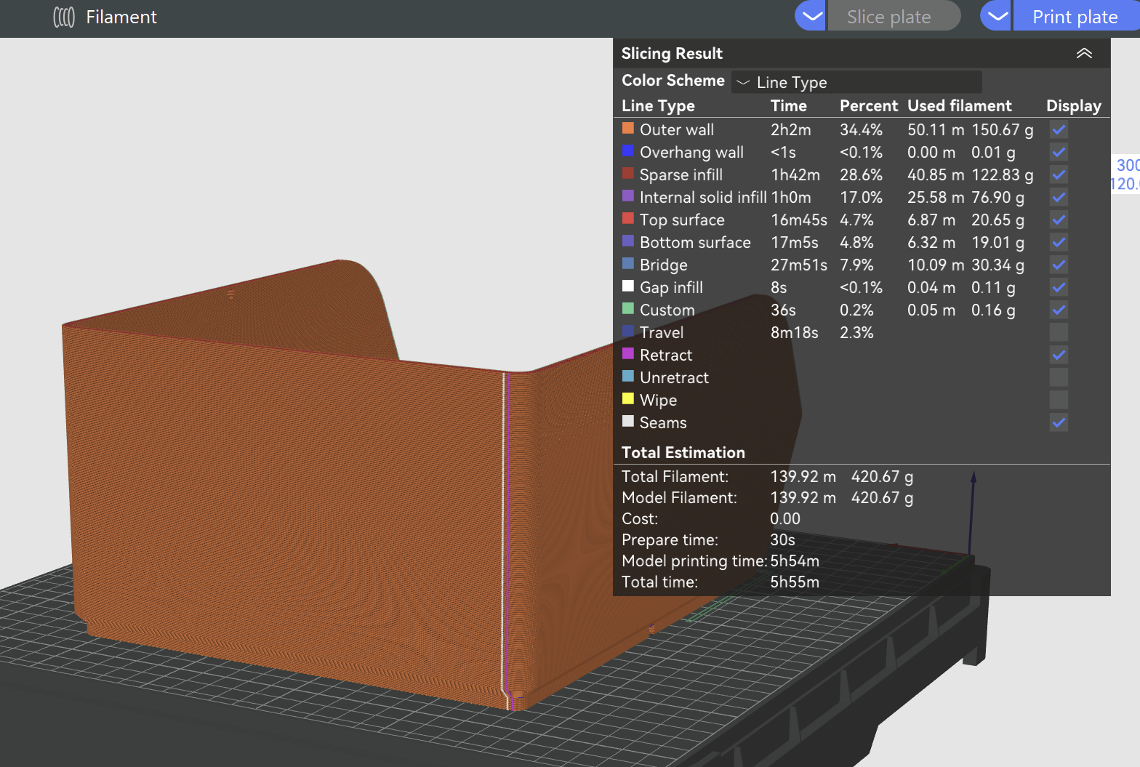
Task: Click the Wipe yellow color swatch
Action: (628, 399)
